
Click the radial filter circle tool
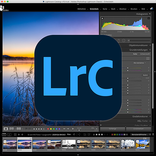click(x=124, y=40)
